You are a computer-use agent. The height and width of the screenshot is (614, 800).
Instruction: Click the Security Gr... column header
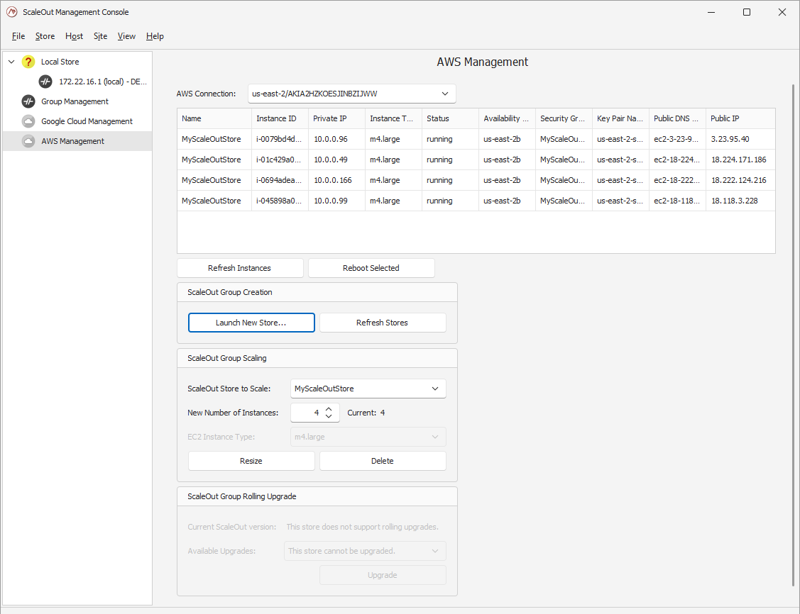tap(564, 118)
